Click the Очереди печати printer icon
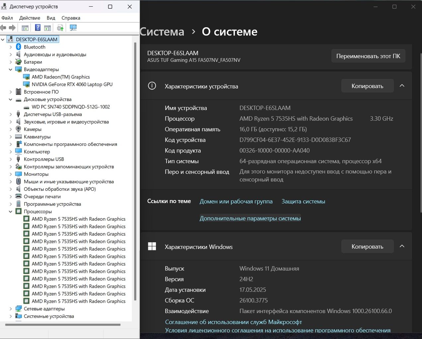Image resolution: width=422 pixels, height=339 pixels. 19,196
